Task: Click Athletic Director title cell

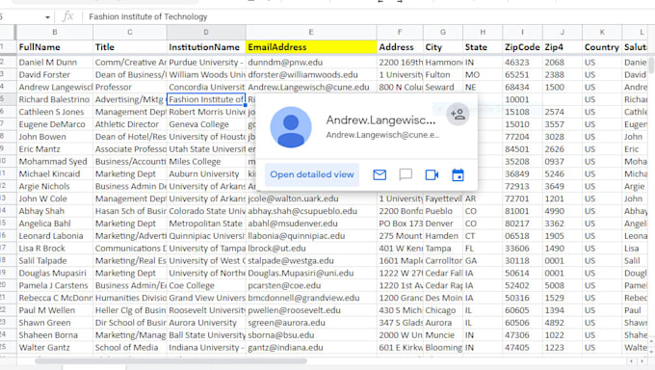Action: click(130, 124)
